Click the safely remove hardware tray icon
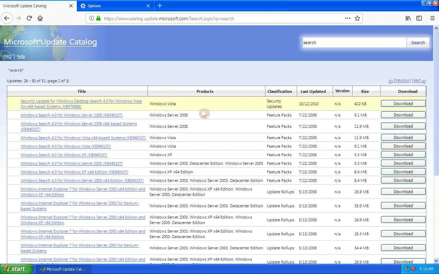This screenshot has width=439, height=274. coord(407,269)
